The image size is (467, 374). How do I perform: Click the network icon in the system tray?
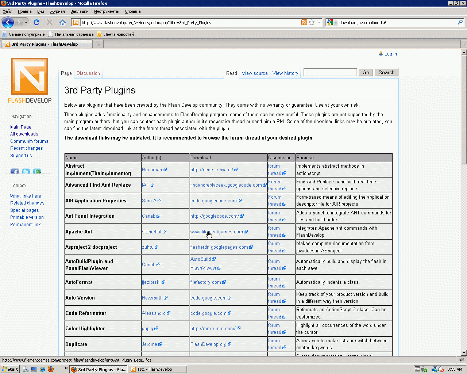point(434,369)
